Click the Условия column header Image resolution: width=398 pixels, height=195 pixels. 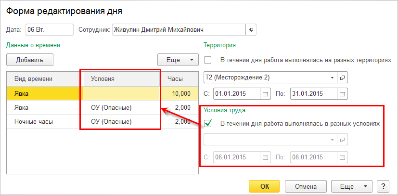click(x=120, y=78)
